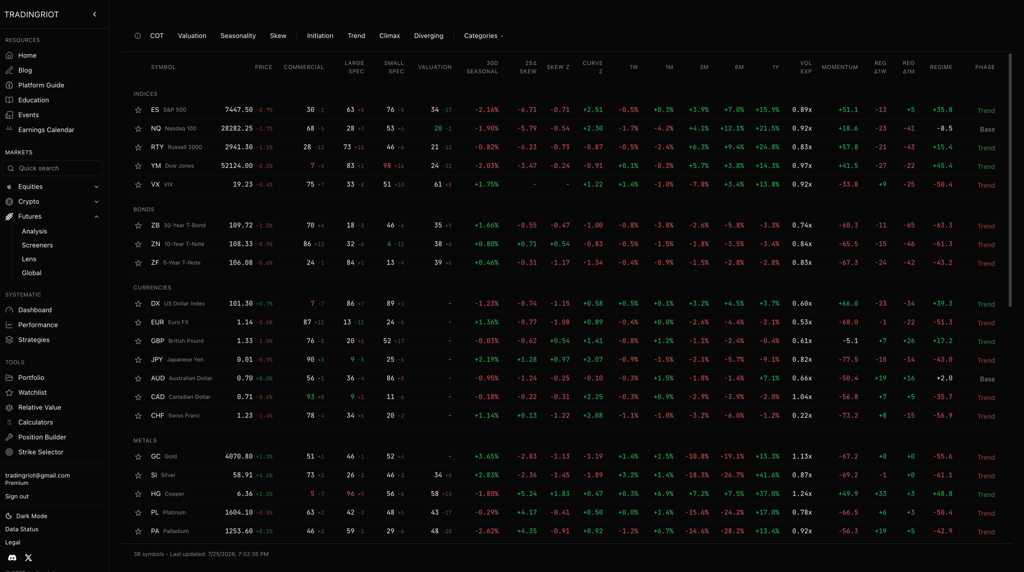This screenshot has width=1024, height=572.
Task: Toggle Dark Mode label
Action: tap(32, 516)
